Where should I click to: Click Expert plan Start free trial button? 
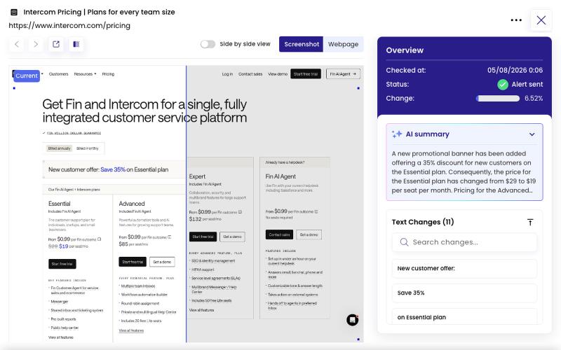tap(203, 237)
